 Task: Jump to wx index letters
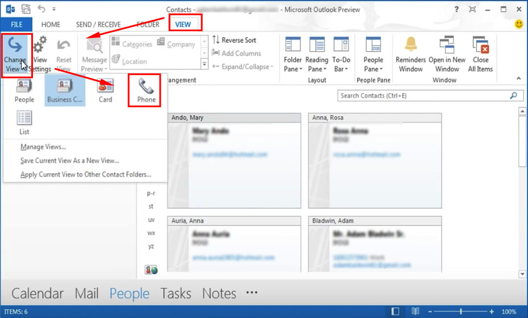coord(151,233)
